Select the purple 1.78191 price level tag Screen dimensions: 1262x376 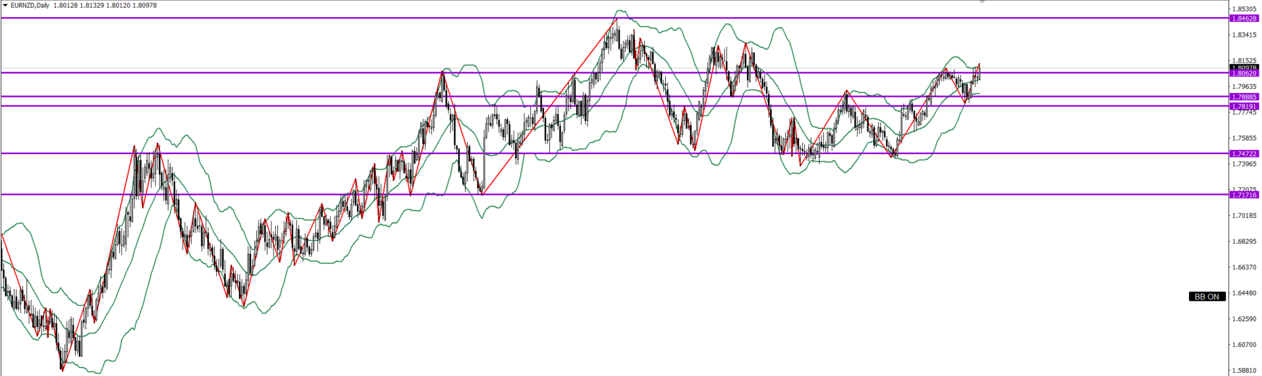pyautogui.click(x=1244, y=106)
